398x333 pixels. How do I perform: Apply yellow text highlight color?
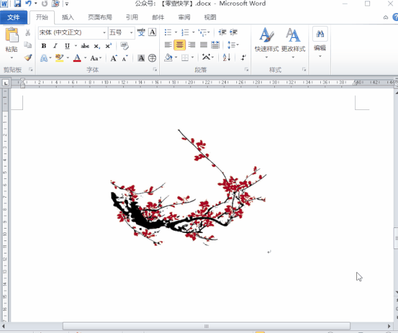tap(60, 58)
